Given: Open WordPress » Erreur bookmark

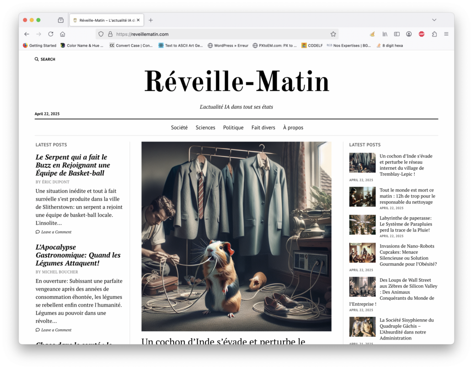Looking at the screenshot, I should tap(228, 46).
